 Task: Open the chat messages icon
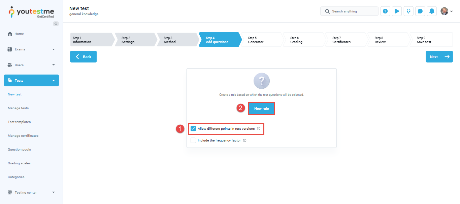420,11
